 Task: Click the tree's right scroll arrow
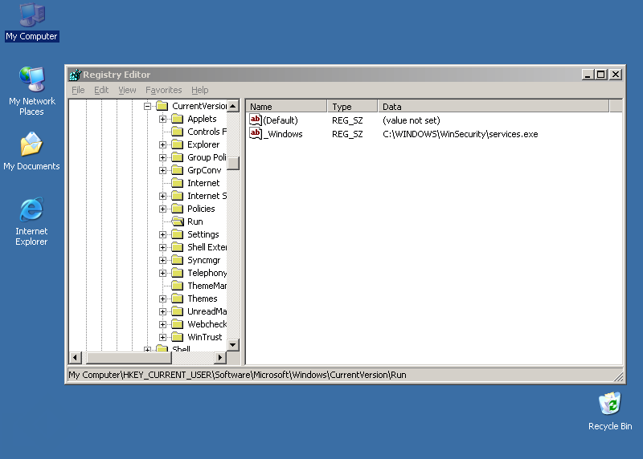pos(220,357)
